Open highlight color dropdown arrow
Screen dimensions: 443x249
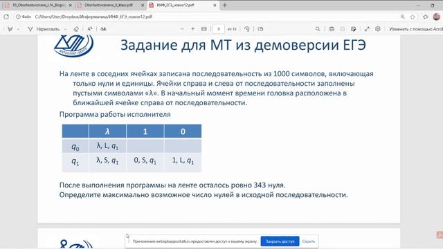pyautogui.click(x=18, y=29)
